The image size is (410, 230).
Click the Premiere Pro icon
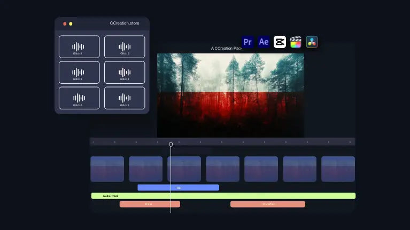tap(247, 42)
